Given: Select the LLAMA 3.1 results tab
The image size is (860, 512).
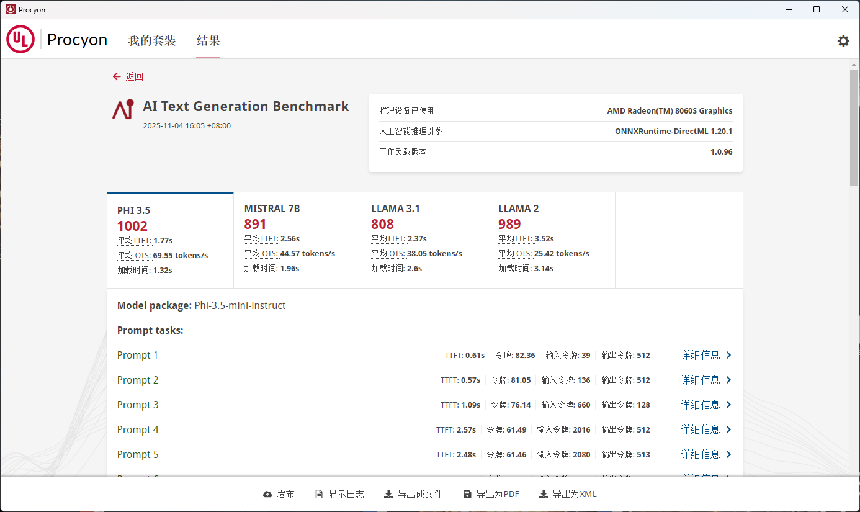Looking at the screenshot, I should [x=424, y=240].
